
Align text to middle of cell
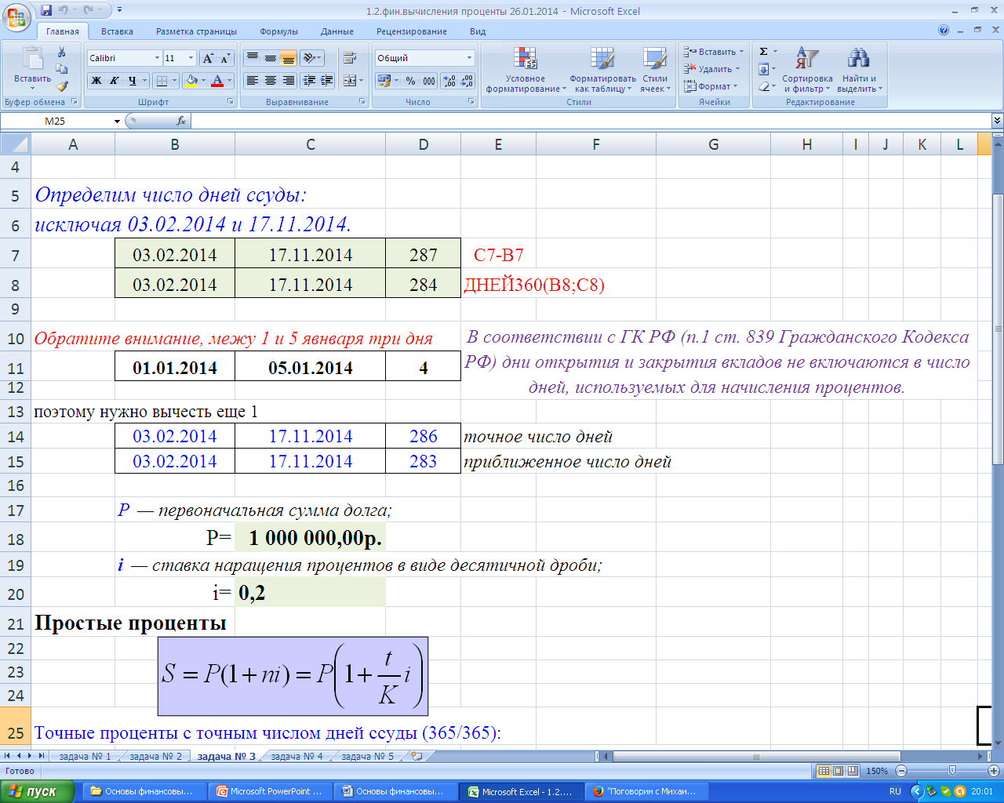[270, 58]
